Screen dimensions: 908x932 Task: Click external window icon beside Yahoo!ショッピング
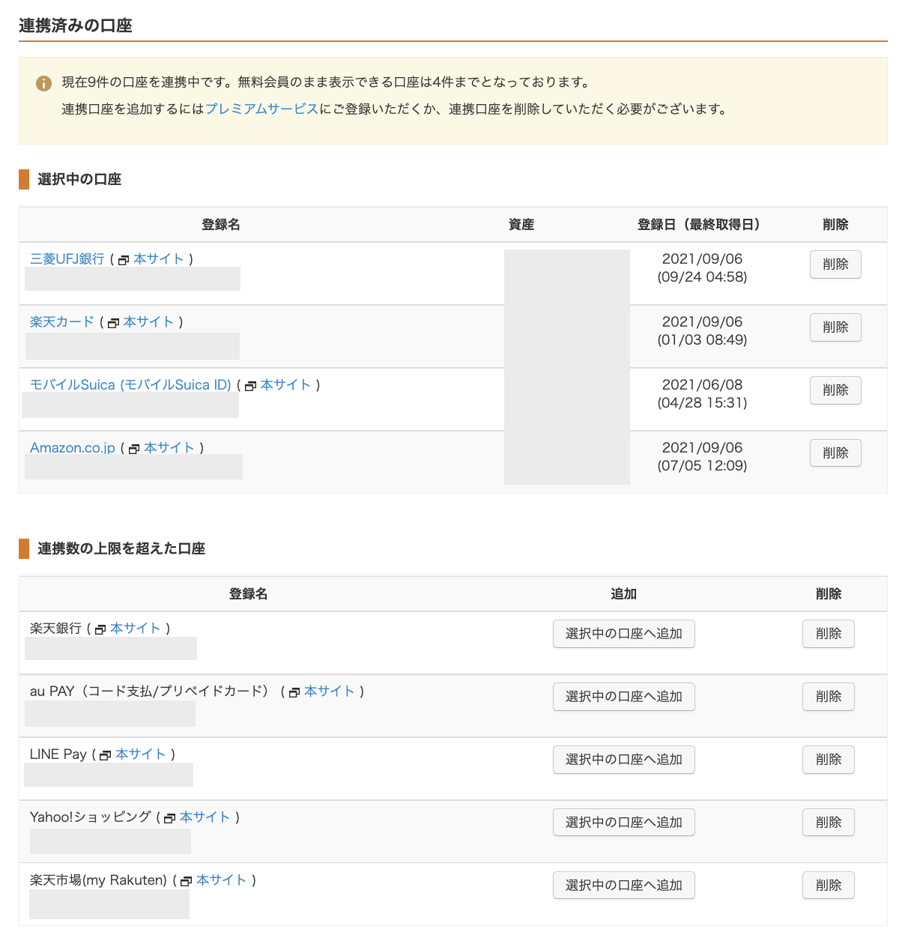(x=170, y=818)
